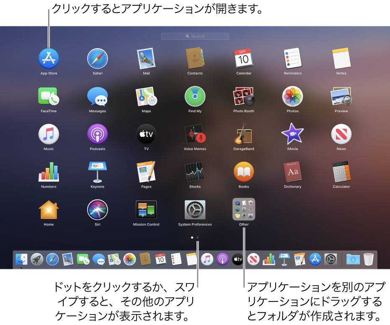This screenshot has width=390, height=325.
Task: Open Preview app
Action: pyautogui.click(x=341, y=96)
